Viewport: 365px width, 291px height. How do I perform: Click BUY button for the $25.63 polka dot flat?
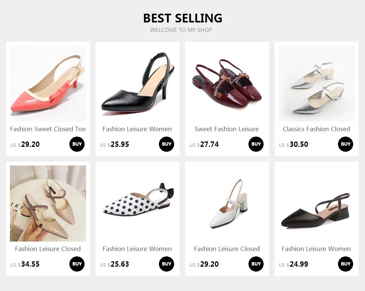click(166, 264)
